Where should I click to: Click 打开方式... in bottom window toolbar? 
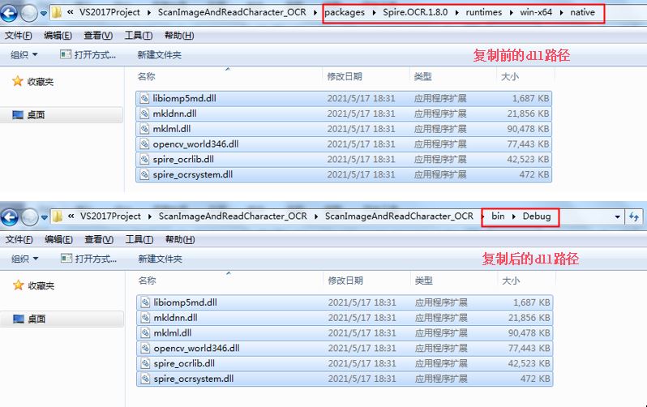coord(88,259)
